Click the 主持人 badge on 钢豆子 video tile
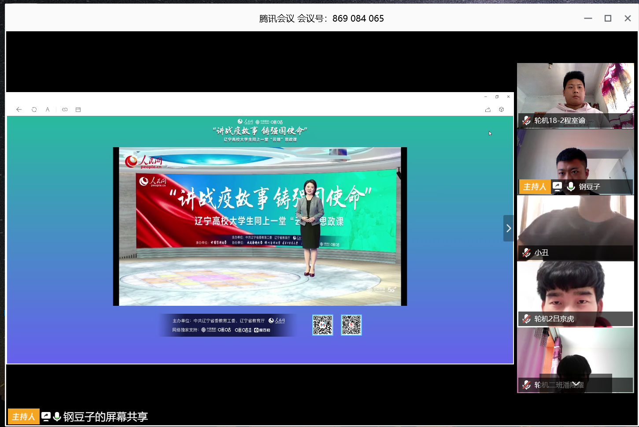Viewport: 639px width, 427px height. coord(534,186)
